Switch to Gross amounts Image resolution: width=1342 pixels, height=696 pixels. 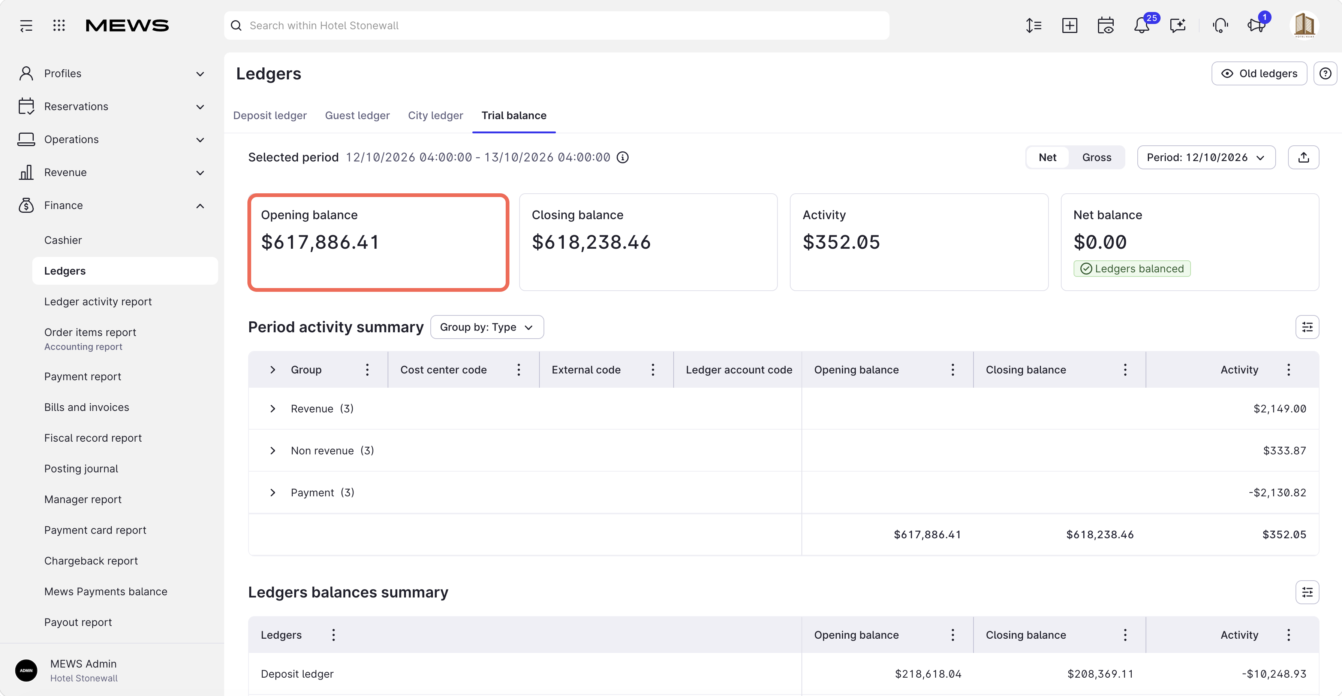point(1096,157)
